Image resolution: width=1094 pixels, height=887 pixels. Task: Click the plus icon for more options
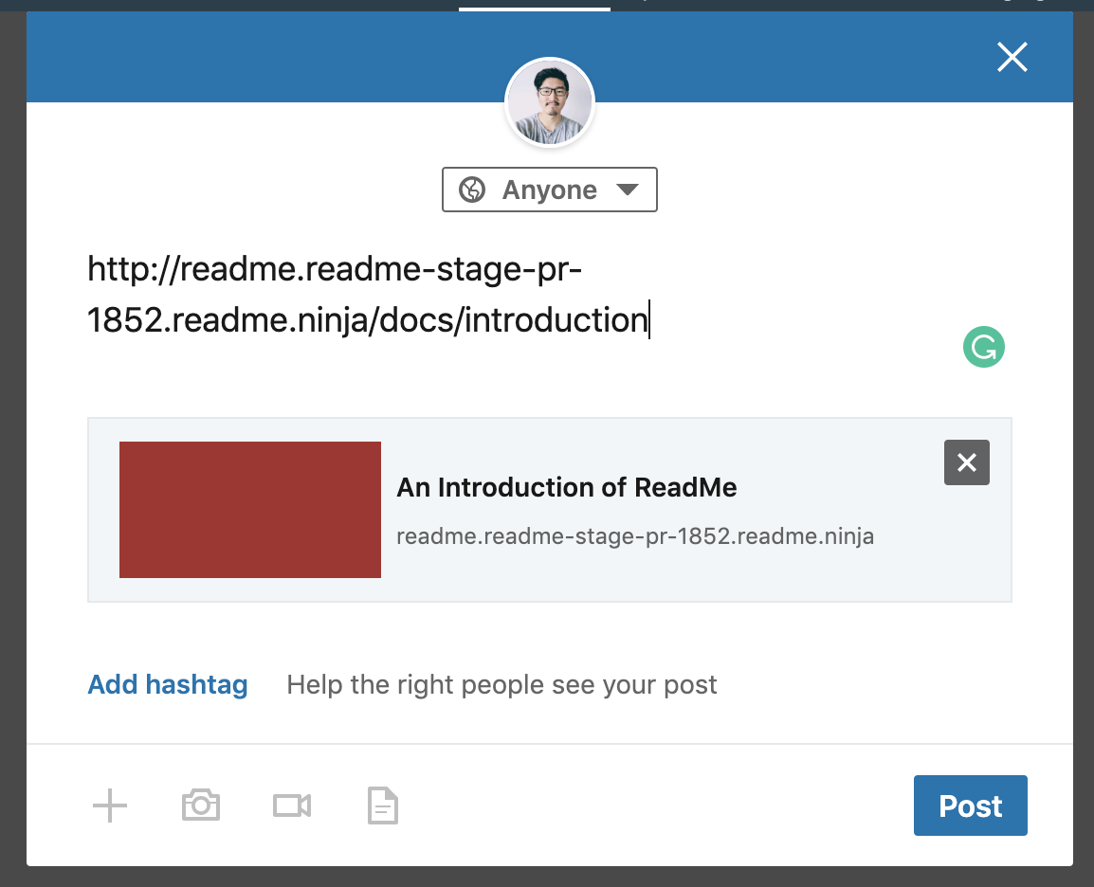click(110, 806)
